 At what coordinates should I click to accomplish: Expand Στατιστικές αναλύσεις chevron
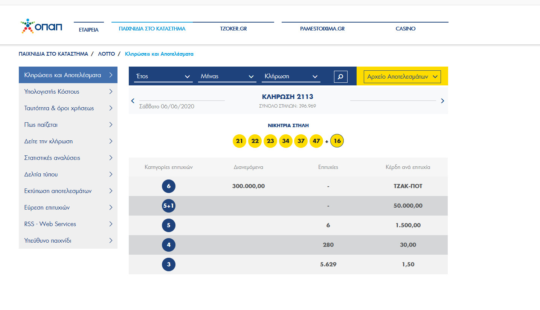(x=111, y=158)
